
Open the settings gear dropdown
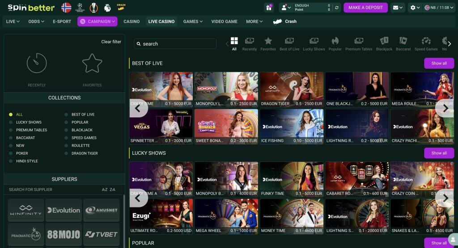tap(415, 8)
